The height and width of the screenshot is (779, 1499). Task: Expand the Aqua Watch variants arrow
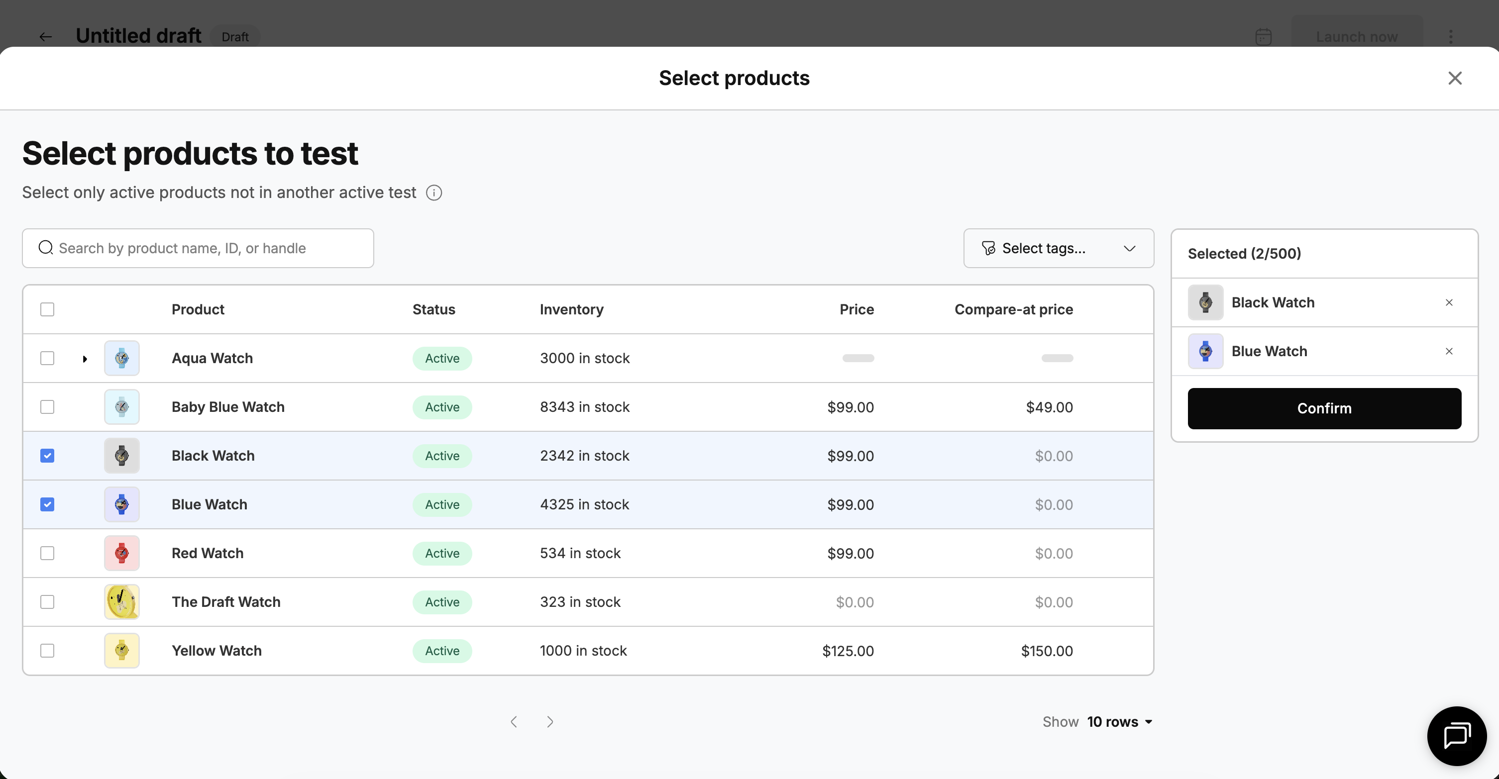(85, 359)
